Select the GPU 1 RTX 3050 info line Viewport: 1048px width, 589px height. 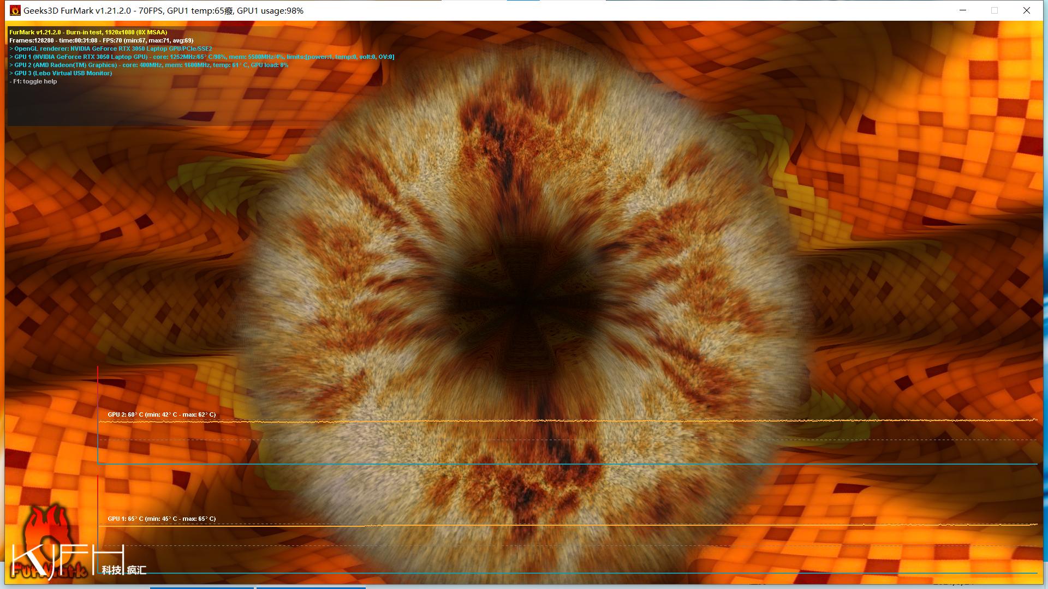[201, 57]
